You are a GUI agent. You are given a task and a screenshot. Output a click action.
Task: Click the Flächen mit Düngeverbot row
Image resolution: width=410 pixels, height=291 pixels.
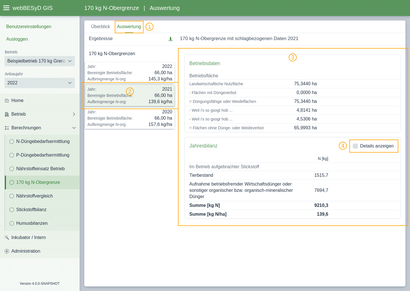[x=293, y=93]
